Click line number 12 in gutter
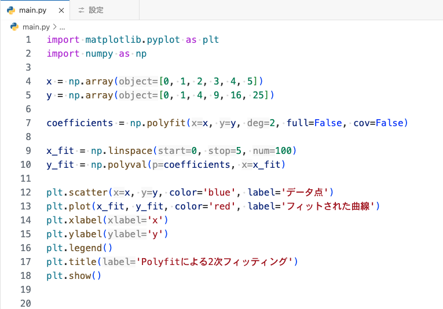 point(25,193)
